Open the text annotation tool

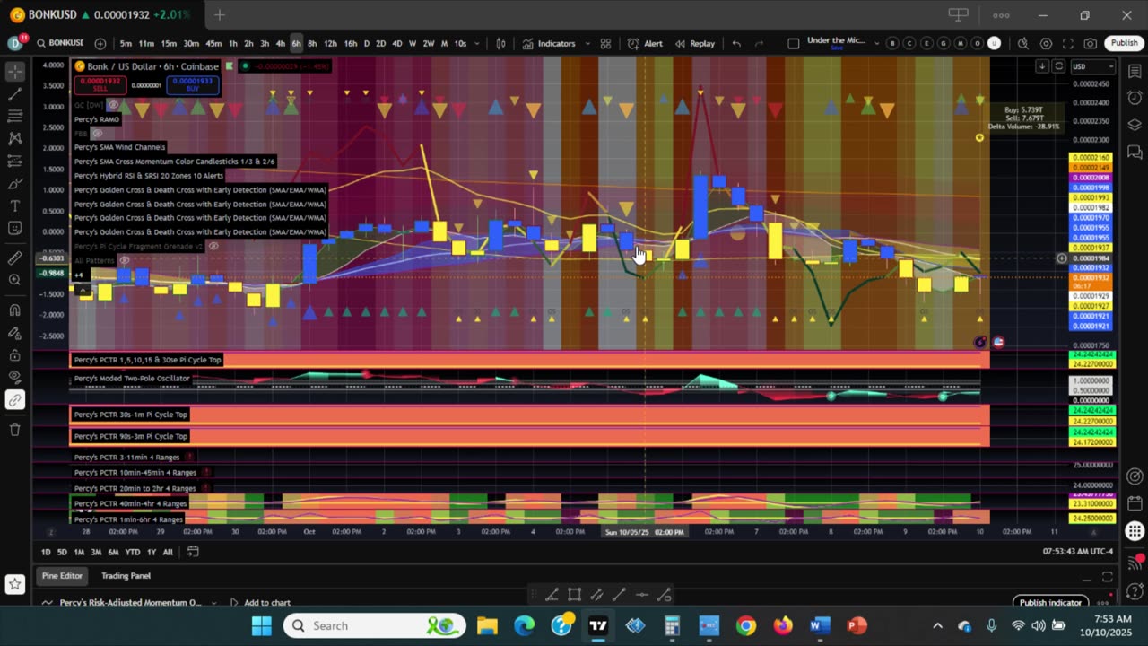point(14,205)
